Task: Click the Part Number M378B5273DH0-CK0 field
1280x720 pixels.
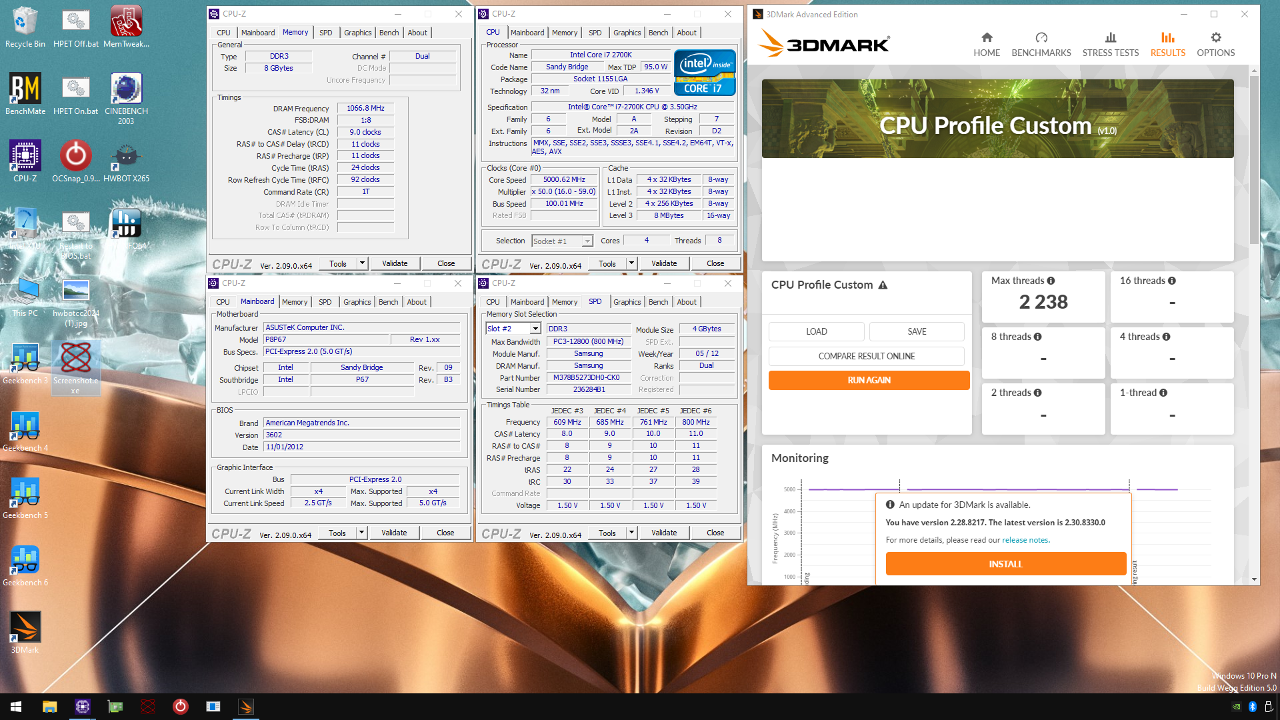Action: [589, 377]
